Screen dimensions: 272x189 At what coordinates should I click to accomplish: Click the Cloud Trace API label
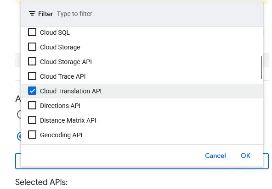point(63,76)
